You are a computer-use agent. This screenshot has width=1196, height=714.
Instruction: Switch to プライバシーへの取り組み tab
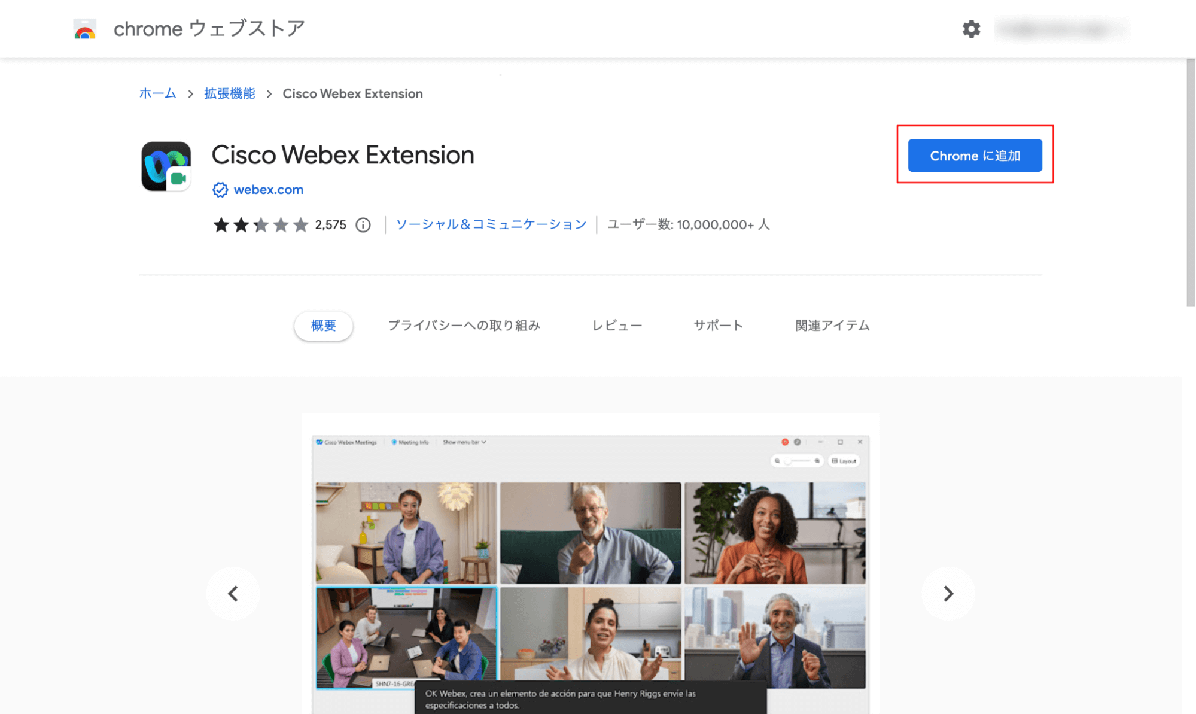point(464,326)
